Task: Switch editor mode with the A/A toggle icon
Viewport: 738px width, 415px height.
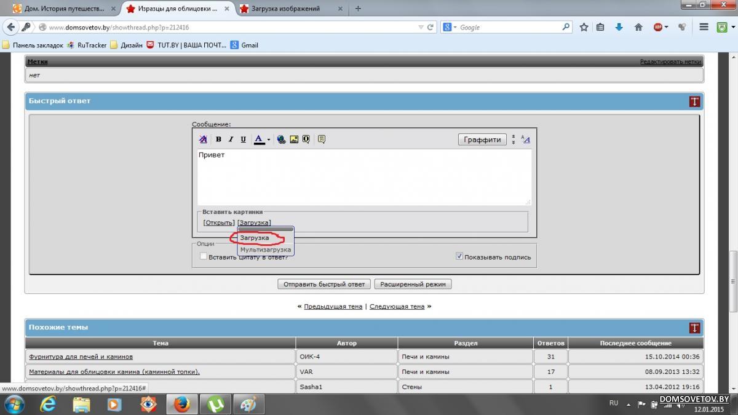Action: tap(525, 140)
